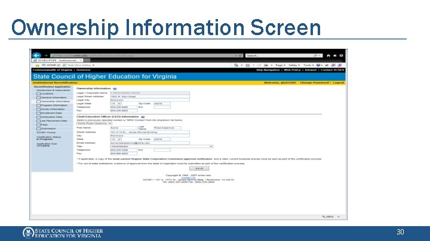430x241 pixels.
Task: Click the Governor link in the top bar
Action: [84, 70]
